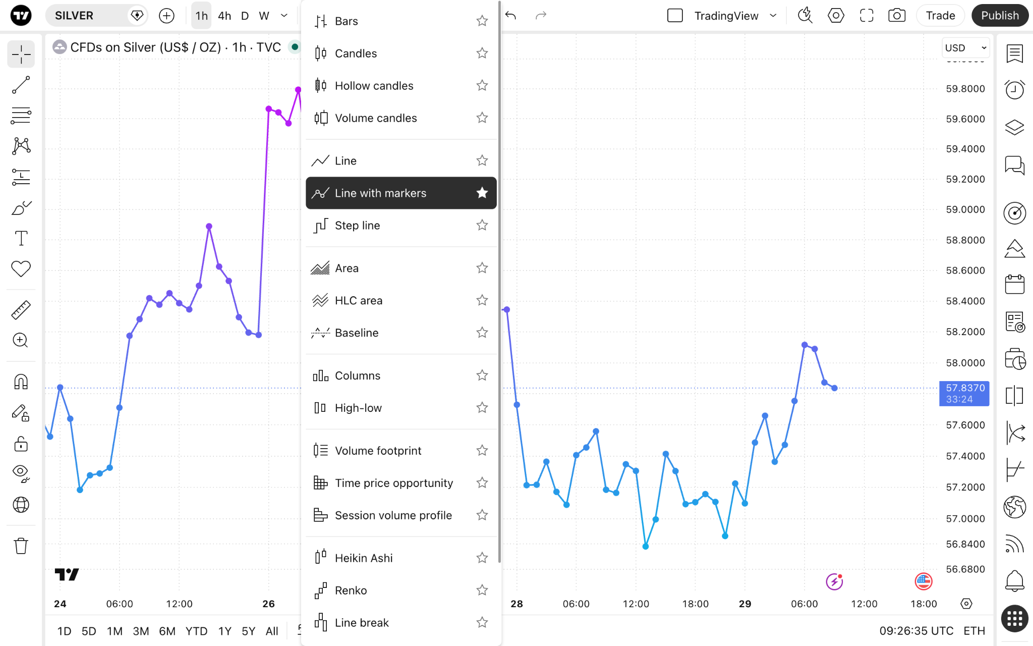Screen dimensions: 1033x646
Task: Open the Fibonacci retracement tool
Action: (21, 116)
